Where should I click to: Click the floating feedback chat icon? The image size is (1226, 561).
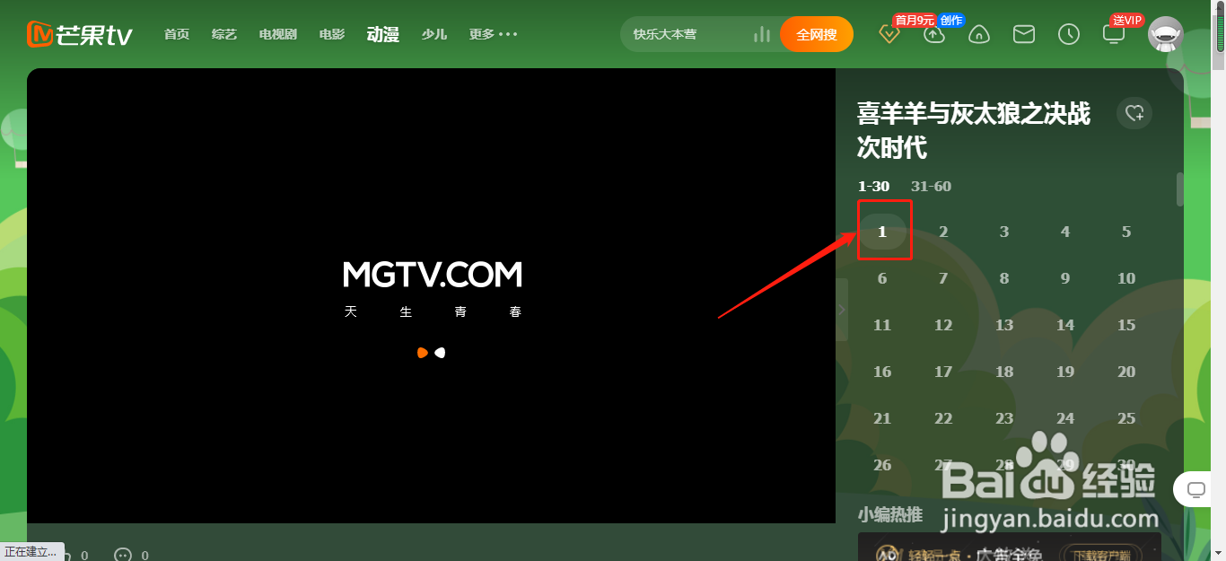[x=1195, y=489]
